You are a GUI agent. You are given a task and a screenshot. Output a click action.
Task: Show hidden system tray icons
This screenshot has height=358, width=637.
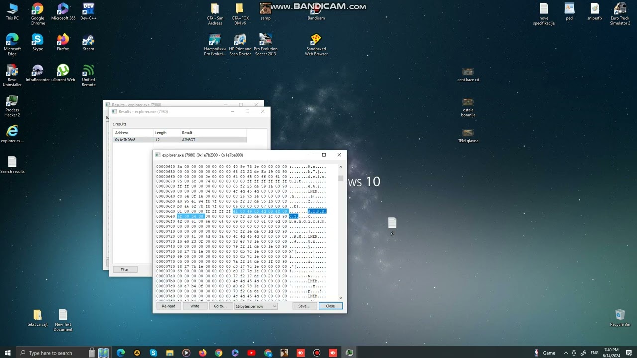566,353
